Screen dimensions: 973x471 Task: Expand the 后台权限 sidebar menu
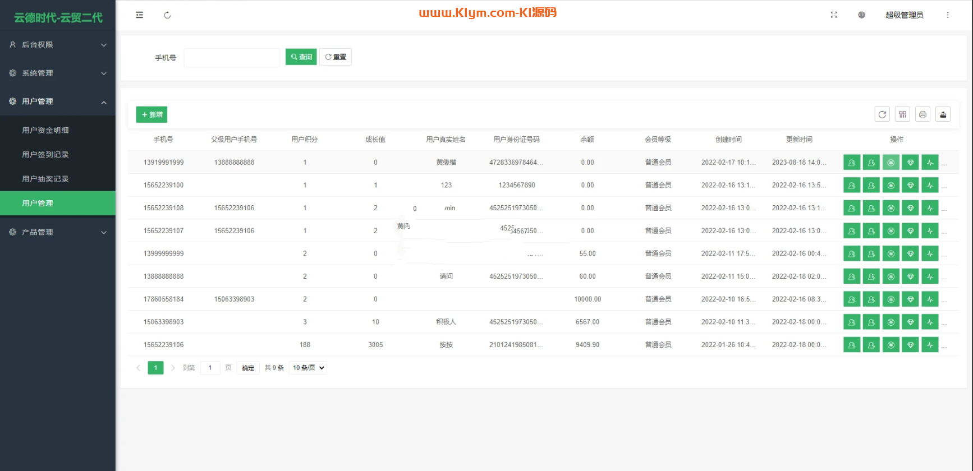click(x=58, y=45)
